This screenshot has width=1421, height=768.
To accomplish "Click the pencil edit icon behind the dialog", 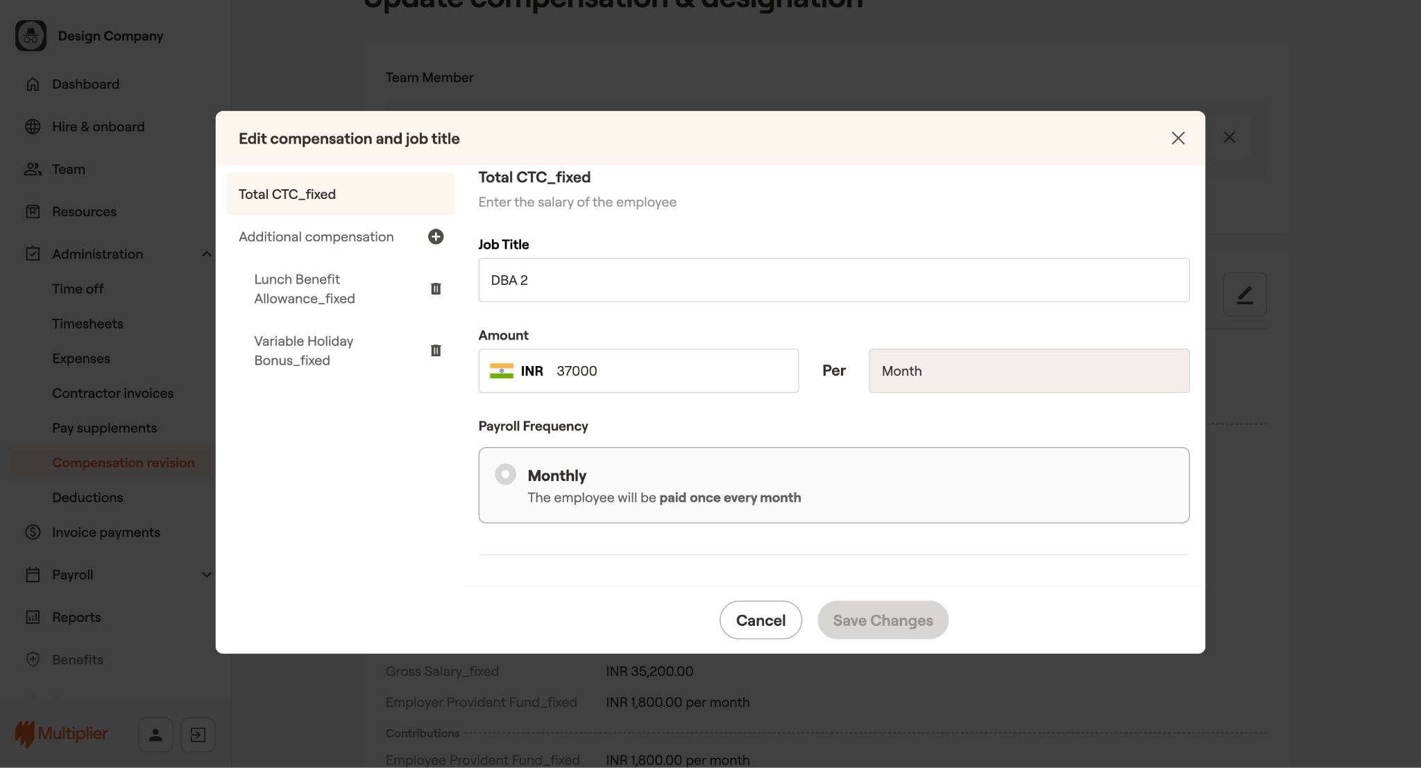I will tap(1244, 295).
